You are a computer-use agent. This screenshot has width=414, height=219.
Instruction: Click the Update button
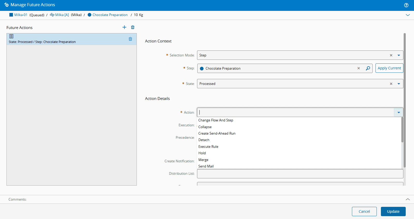(393, 211)
